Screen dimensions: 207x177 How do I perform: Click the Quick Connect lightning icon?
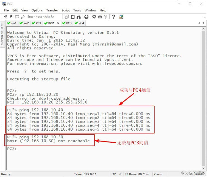tap(11, 17)
